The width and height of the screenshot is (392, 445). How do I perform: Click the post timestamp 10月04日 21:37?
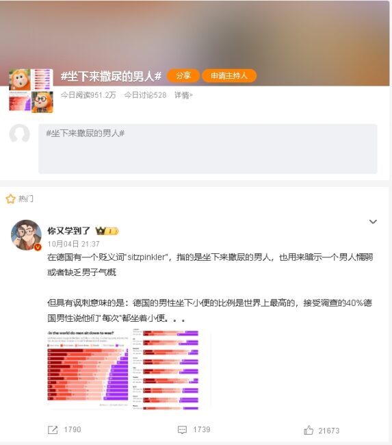coord(73,244)
